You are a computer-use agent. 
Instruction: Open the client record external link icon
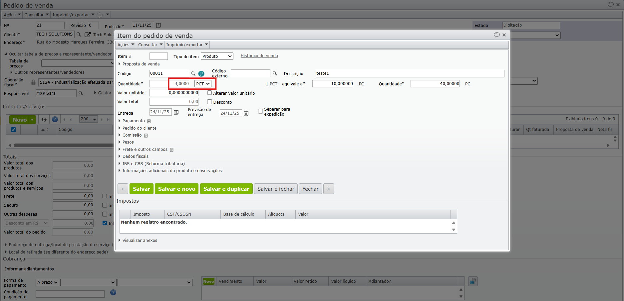[x=88, y=35]
